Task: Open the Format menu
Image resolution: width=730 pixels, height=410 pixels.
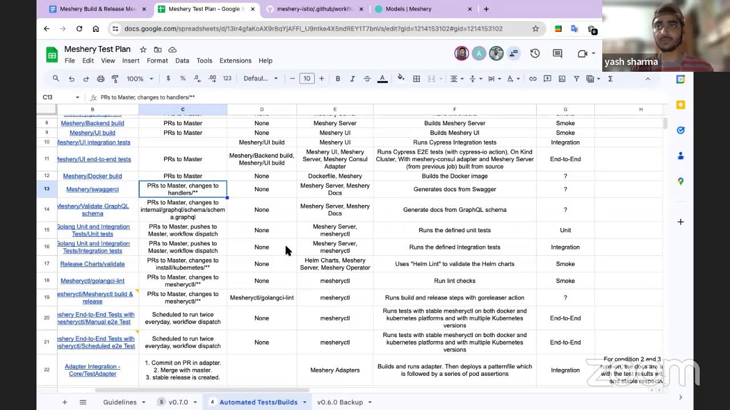Action: point(157,60)
